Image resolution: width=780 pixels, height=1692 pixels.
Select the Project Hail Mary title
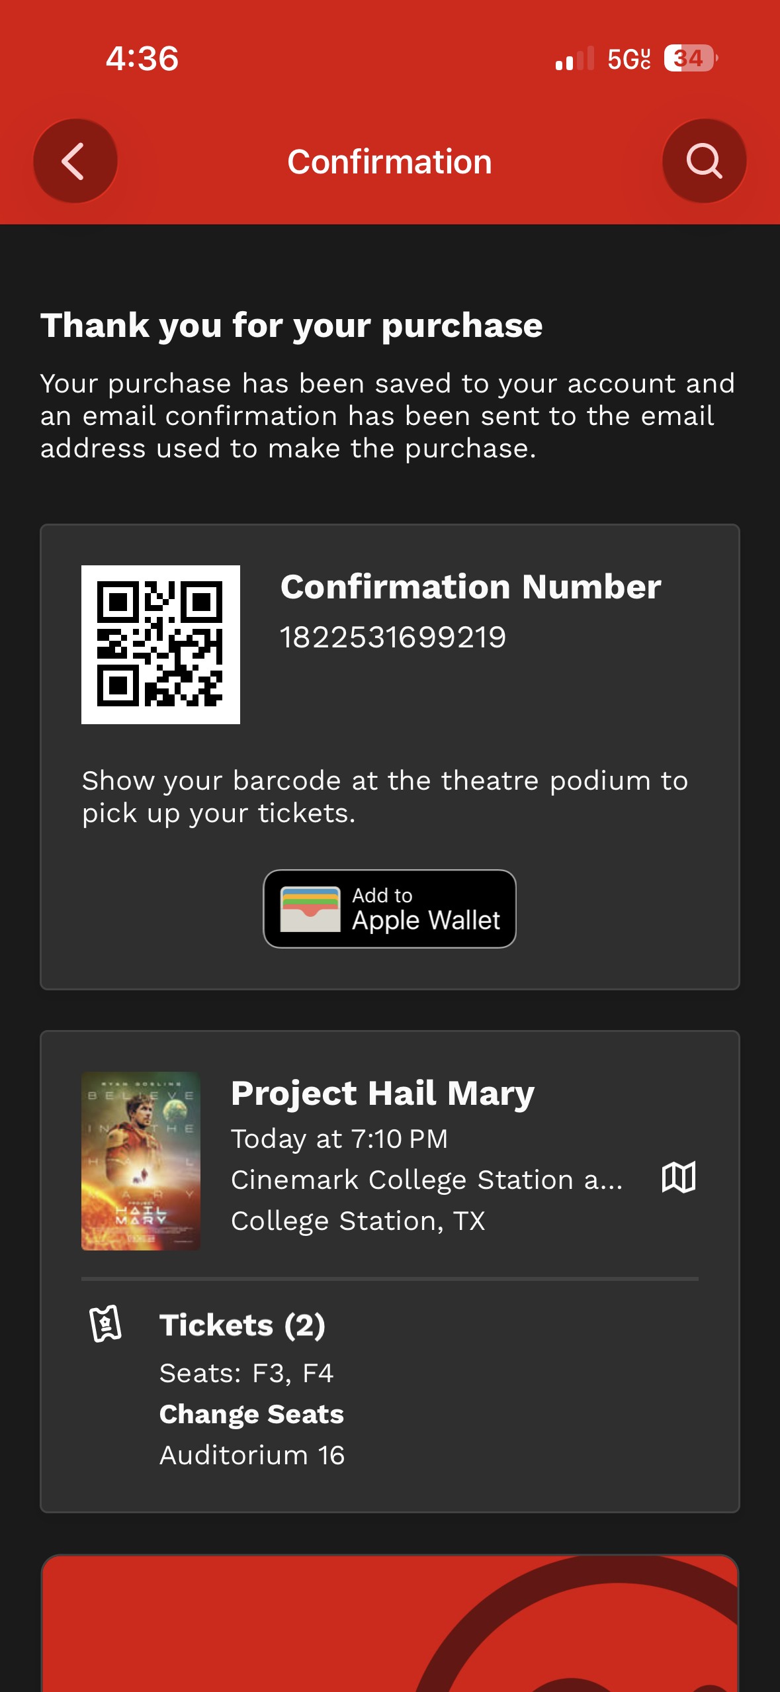[x=382, y=1094]
